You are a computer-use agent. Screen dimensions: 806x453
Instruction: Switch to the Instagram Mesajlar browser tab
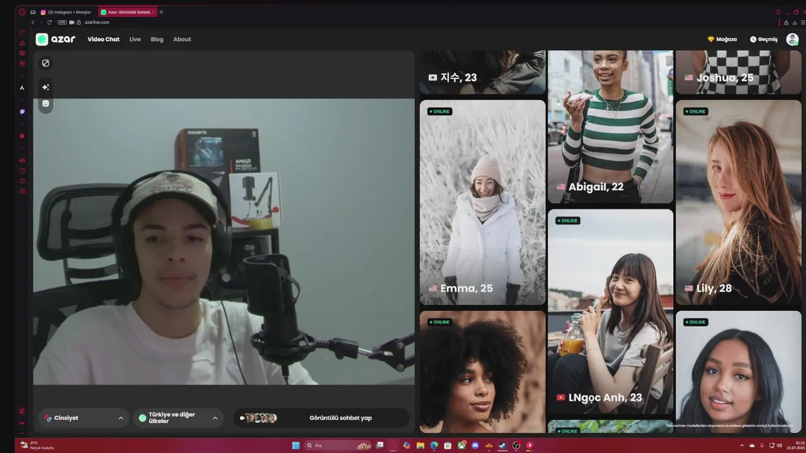(x=67, y=12)
